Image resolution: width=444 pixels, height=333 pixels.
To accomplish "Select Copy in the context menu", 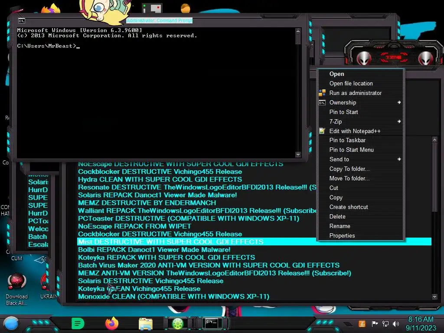I will [x=361, y=198].
